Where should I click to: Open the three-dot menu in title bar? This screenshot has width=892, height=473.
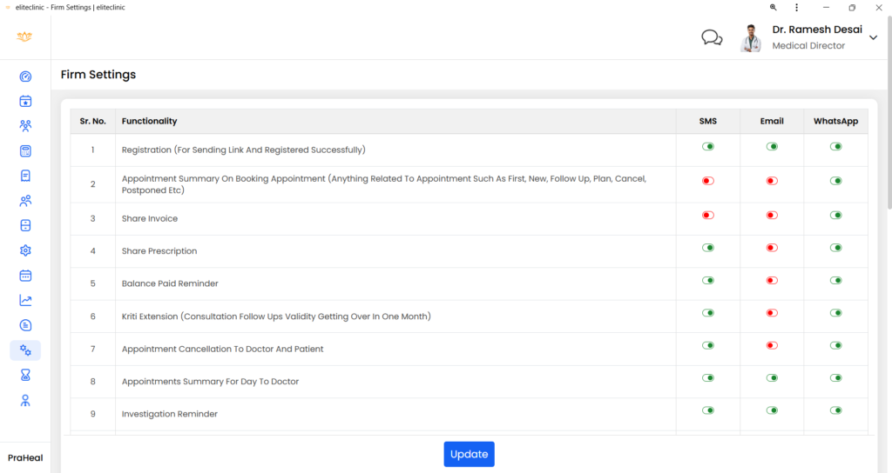pos(796,7)
